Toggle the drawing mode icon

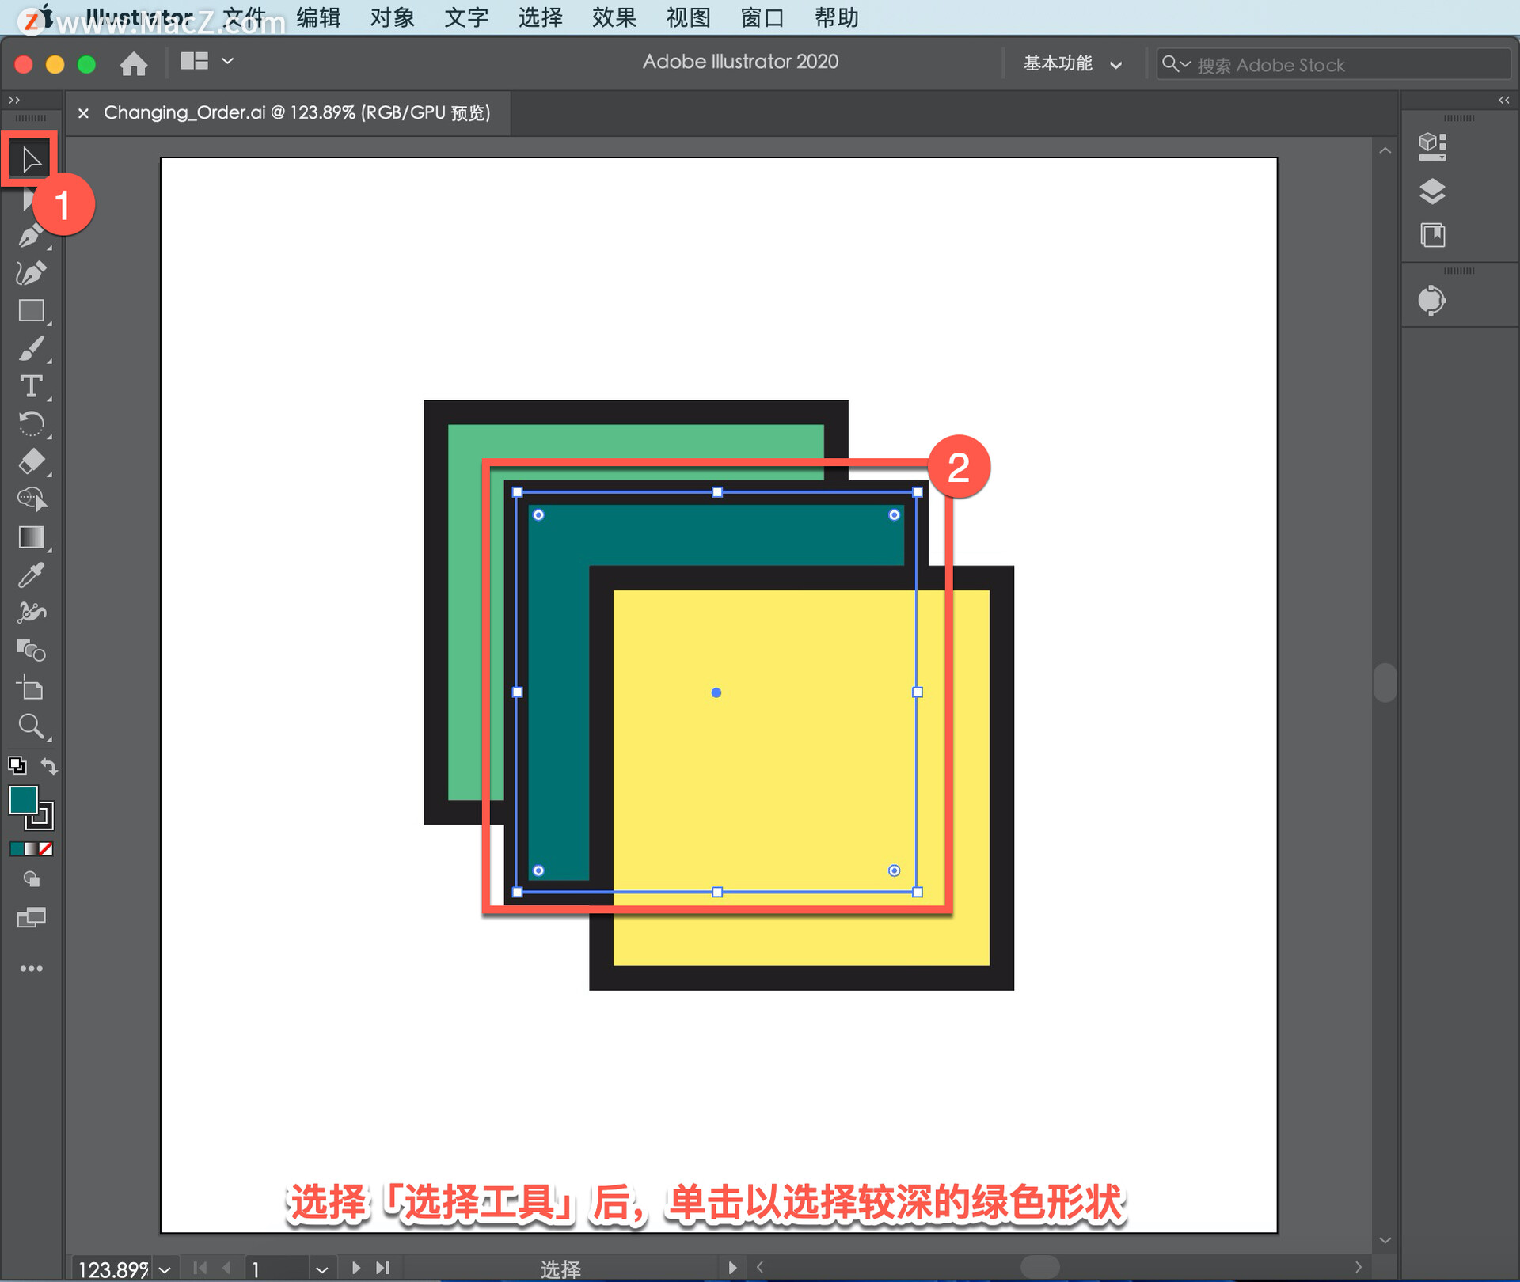pyautogui.click(x=31, y=879)
